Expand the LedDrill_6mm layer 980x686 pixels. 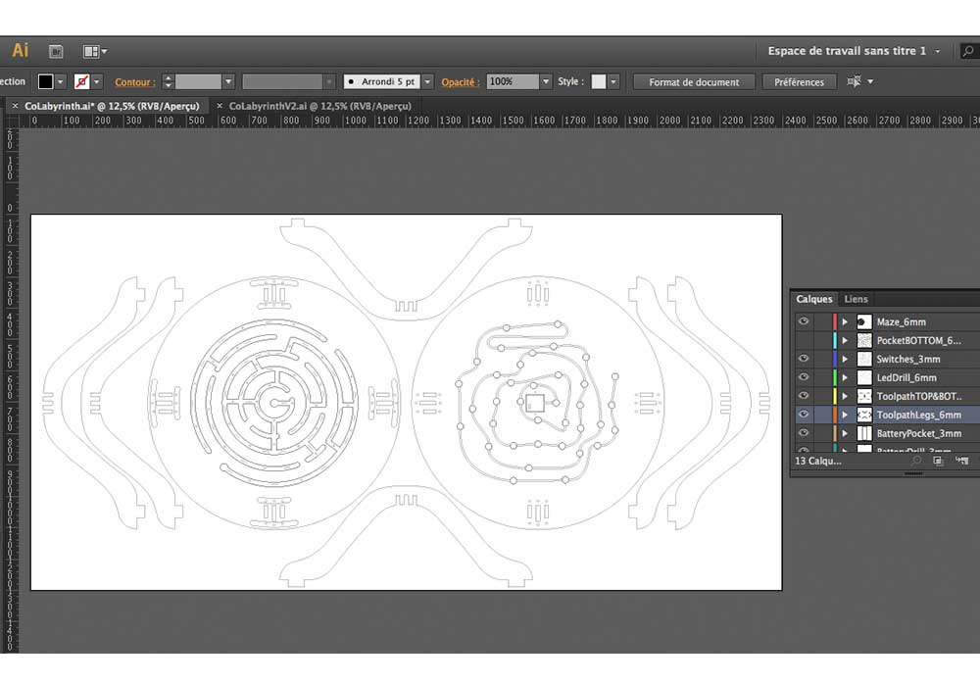[x=845, y=377]
